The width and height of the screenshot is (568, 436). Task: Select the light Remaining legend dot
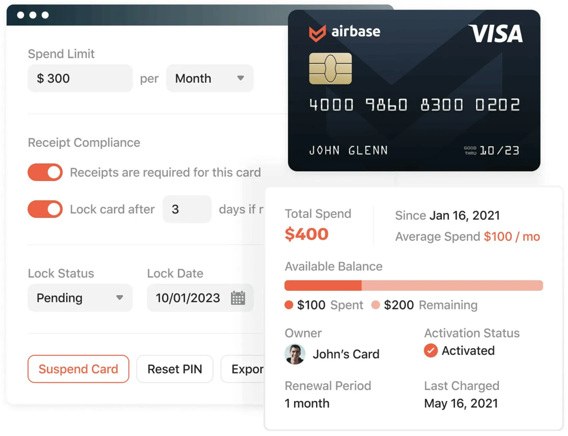(x=376, y=304)
